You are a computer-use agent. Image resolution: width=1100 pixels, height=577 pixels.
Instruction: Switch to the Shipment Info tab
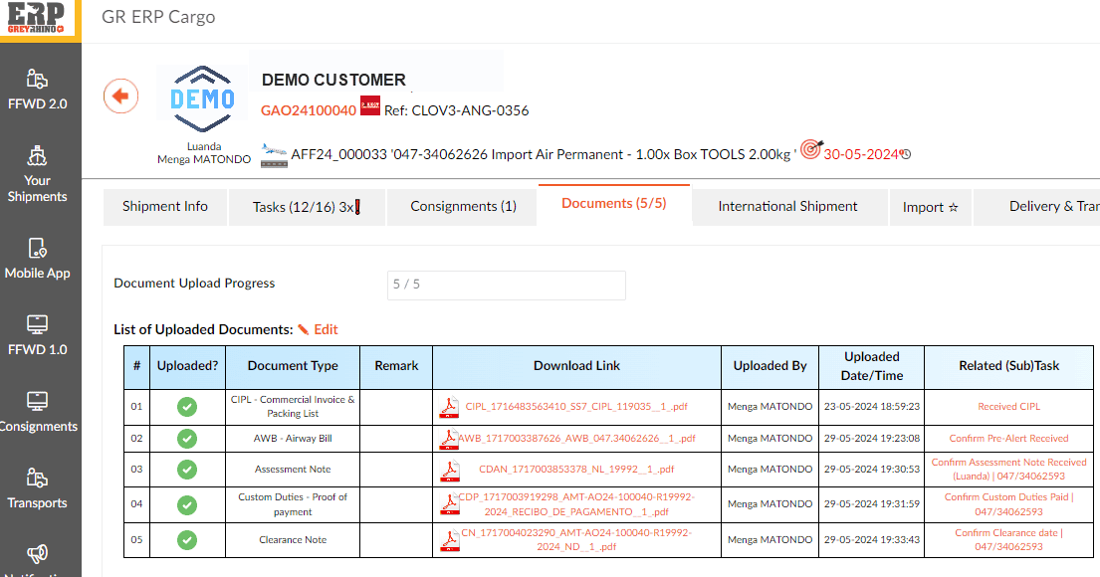tap(165, 207)
